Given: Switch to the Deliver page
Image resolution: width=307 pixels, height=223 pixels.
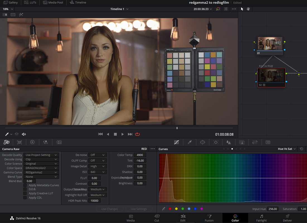Looking at the screenshot, I should [287, 218].
